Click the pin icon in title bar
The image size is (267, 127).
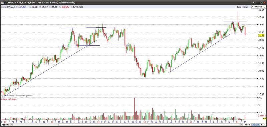coord(254,3)
